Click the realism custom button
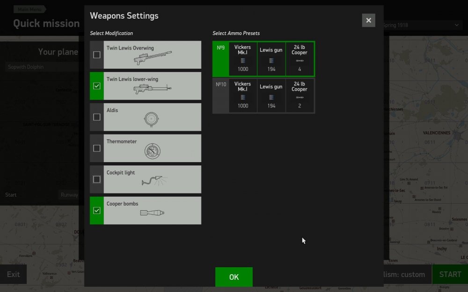The image size is (468, 292). [x=408, y=274]
